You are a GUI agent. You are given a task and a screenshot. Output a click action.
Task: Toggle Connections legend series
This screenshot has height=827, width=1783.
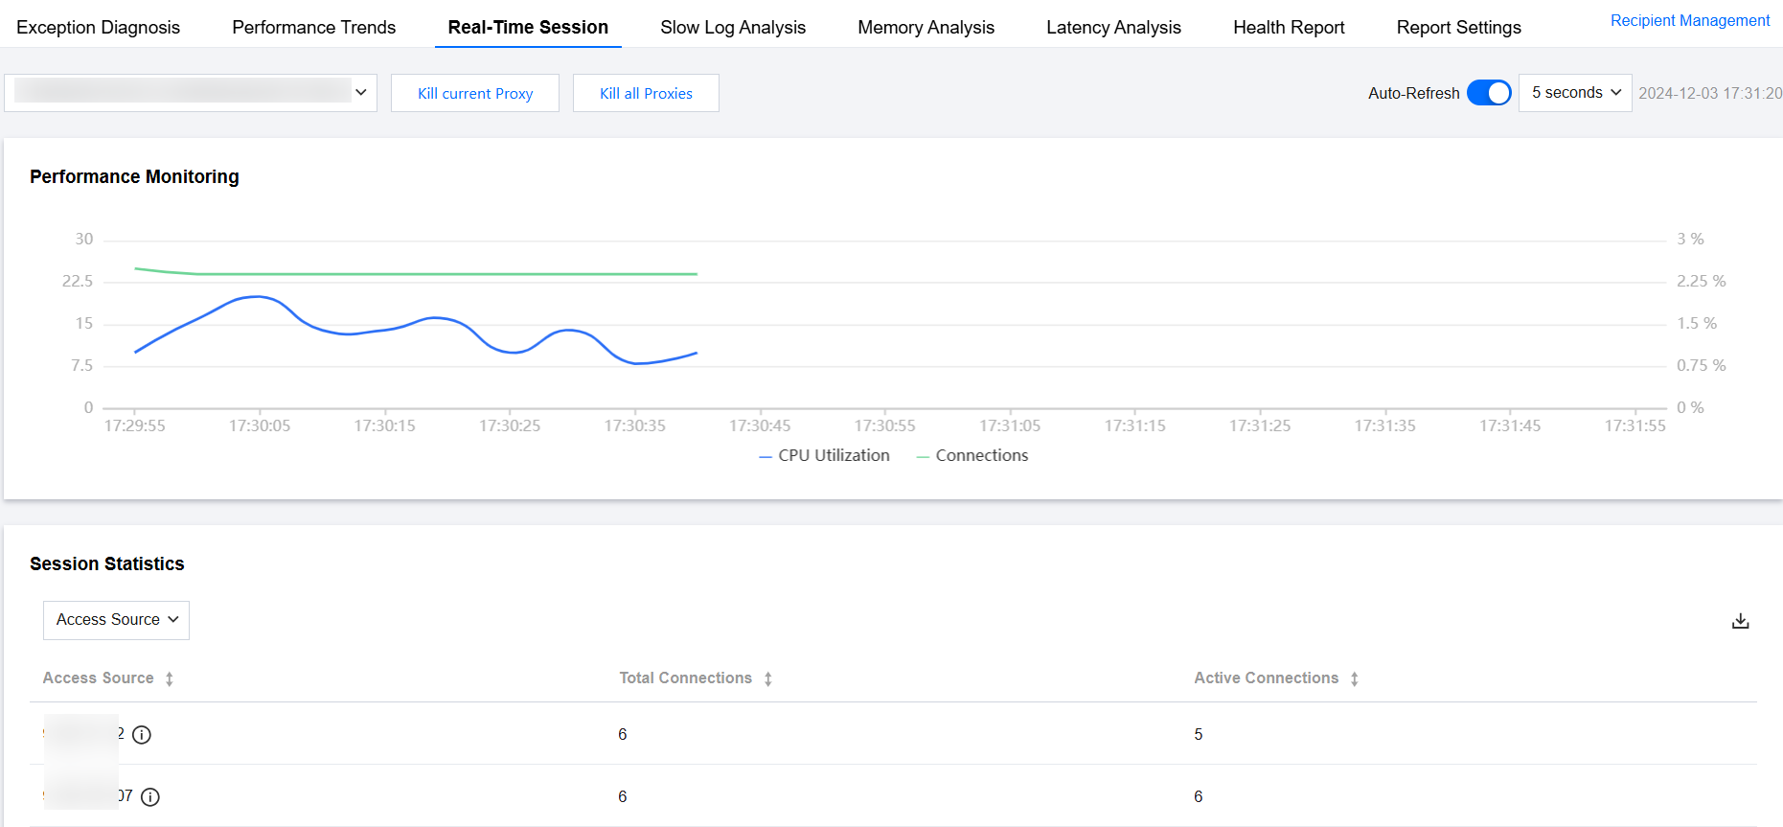point(972,456)
